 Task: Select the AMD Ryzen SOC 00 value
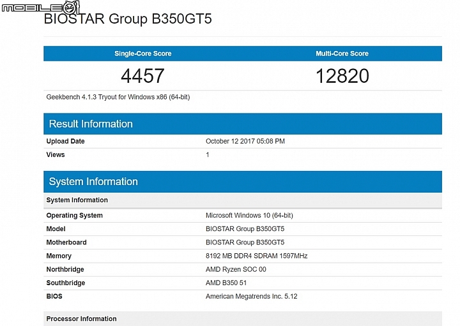[x=236, y=269]
